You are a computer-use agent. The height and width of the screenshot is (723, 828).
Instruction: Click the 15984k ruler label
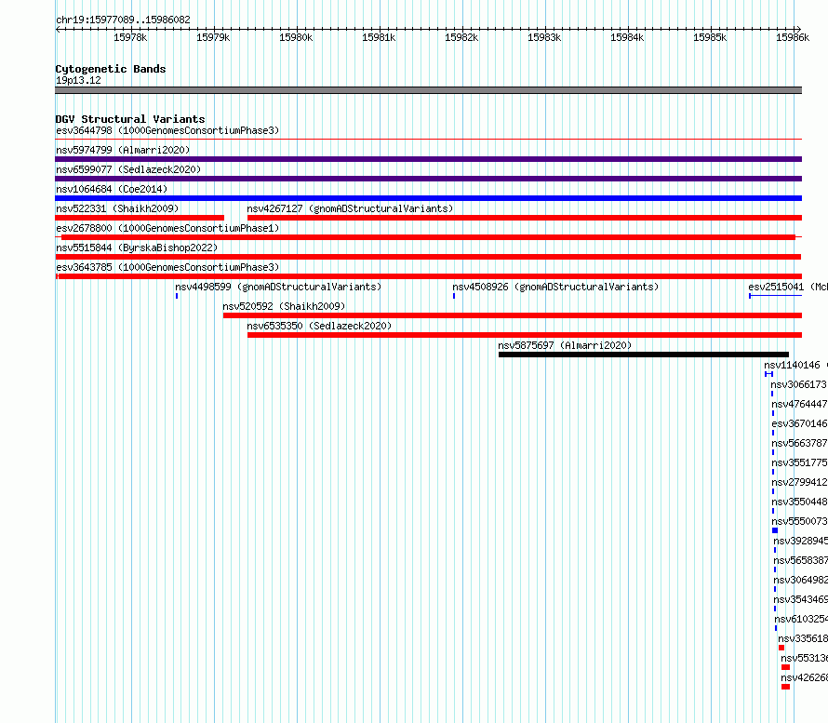click(627, 37)
